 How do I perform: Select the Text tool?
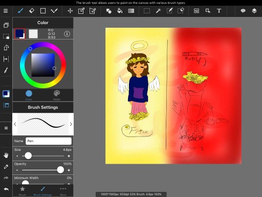(219, 11)
